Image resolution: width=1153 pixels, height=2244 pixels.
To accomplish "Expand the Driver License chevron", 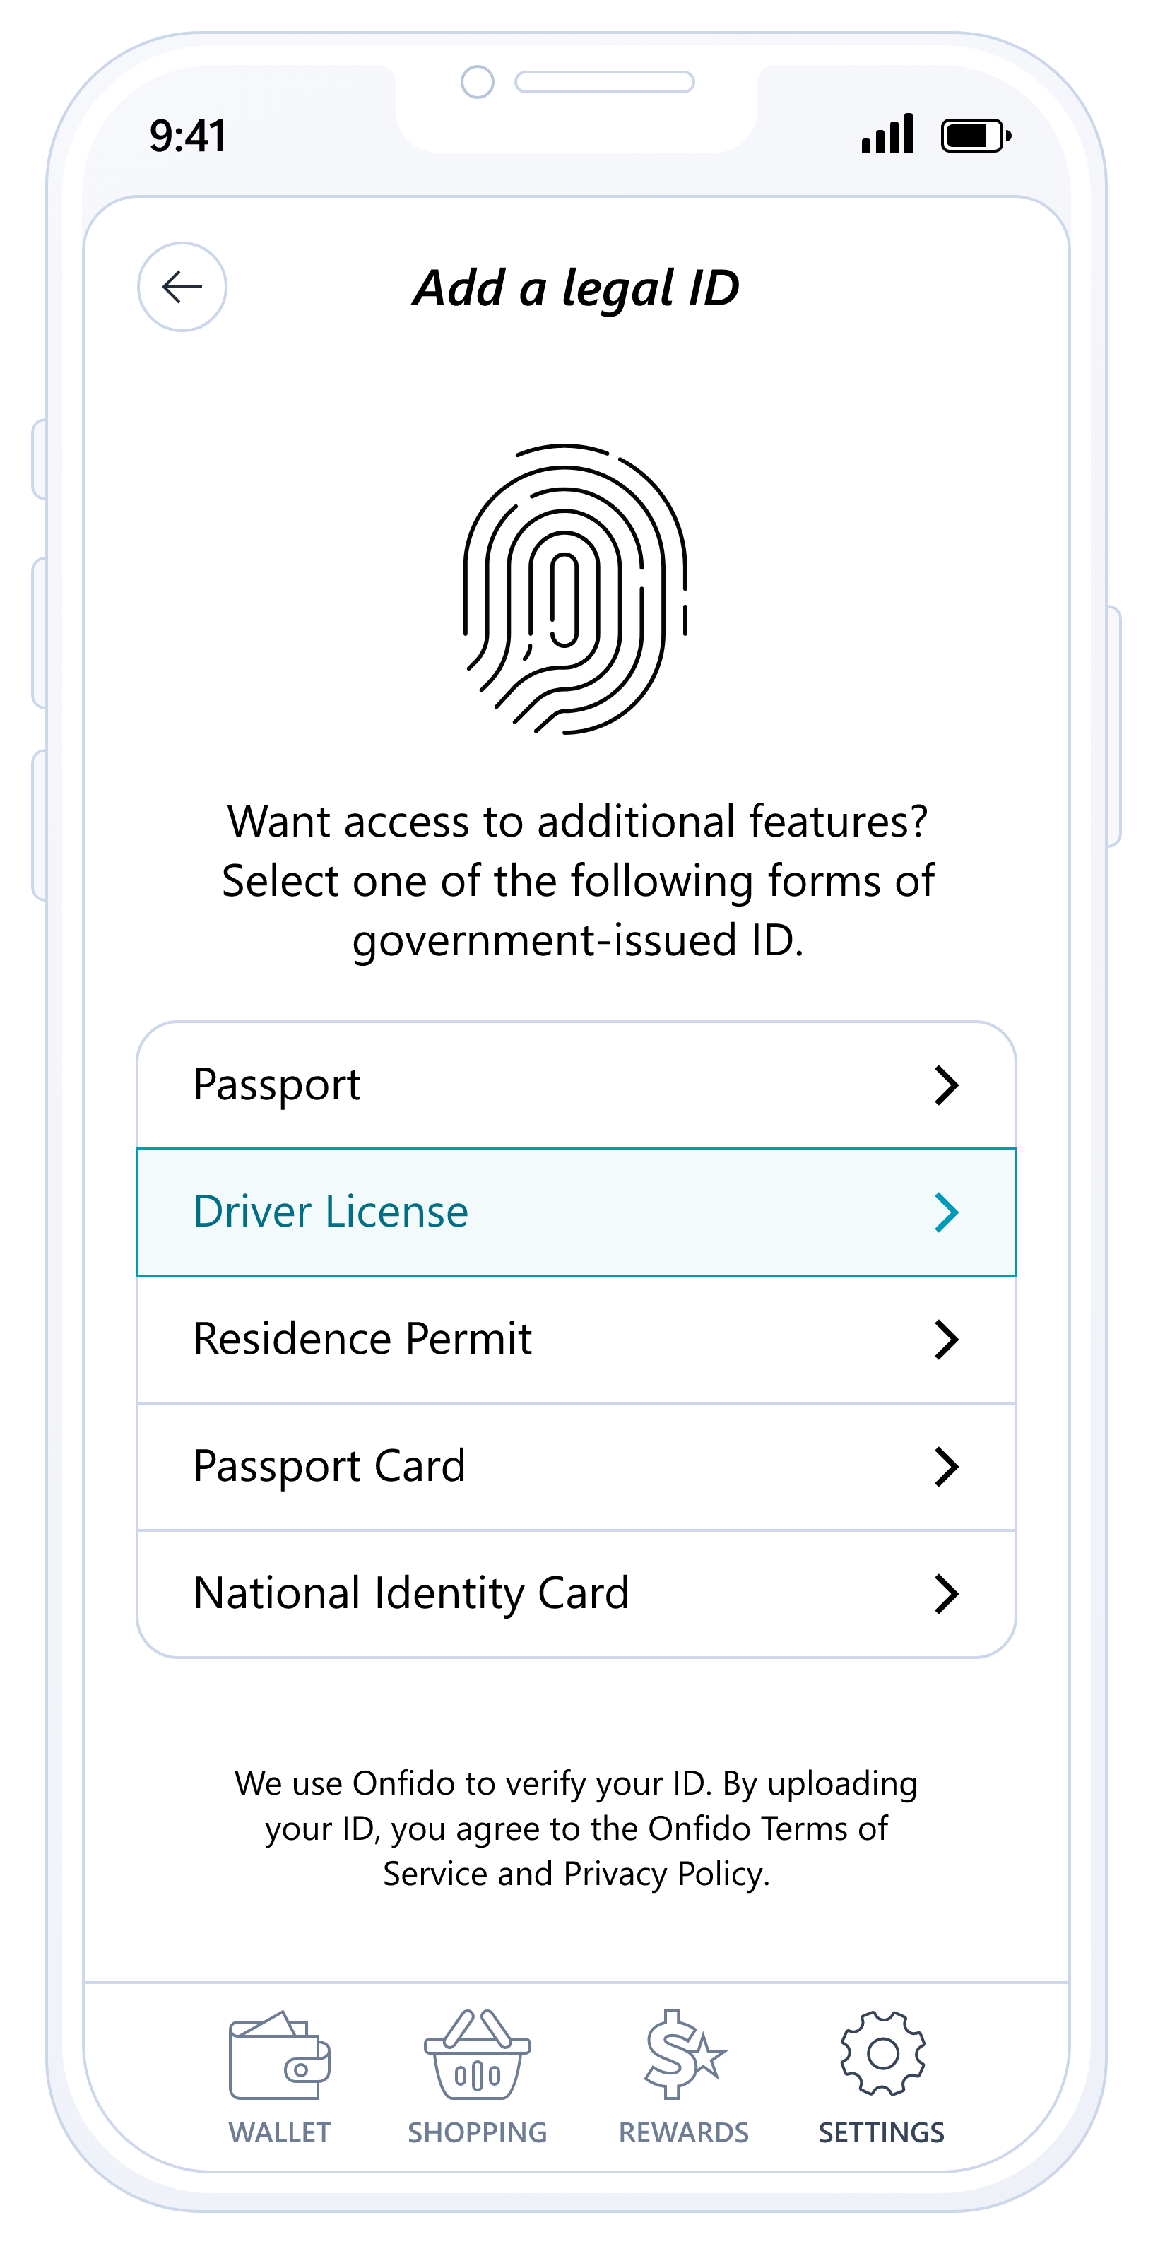I will click(x=947, y=1212).
